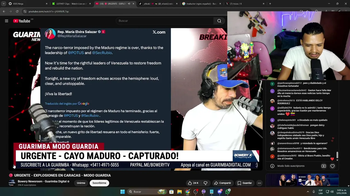The height and width of the screenshot is (196, 350).
Task: Open OBS Studio from taskbar
Action: coord(196,192)
